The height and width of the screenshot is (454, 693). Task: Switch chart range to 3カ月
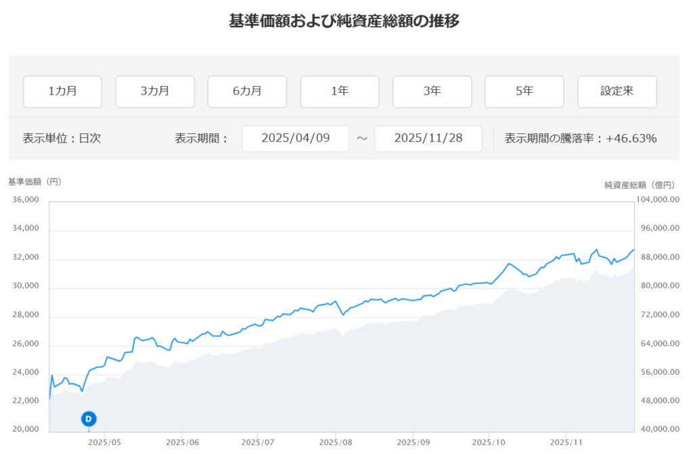point(155,91)
